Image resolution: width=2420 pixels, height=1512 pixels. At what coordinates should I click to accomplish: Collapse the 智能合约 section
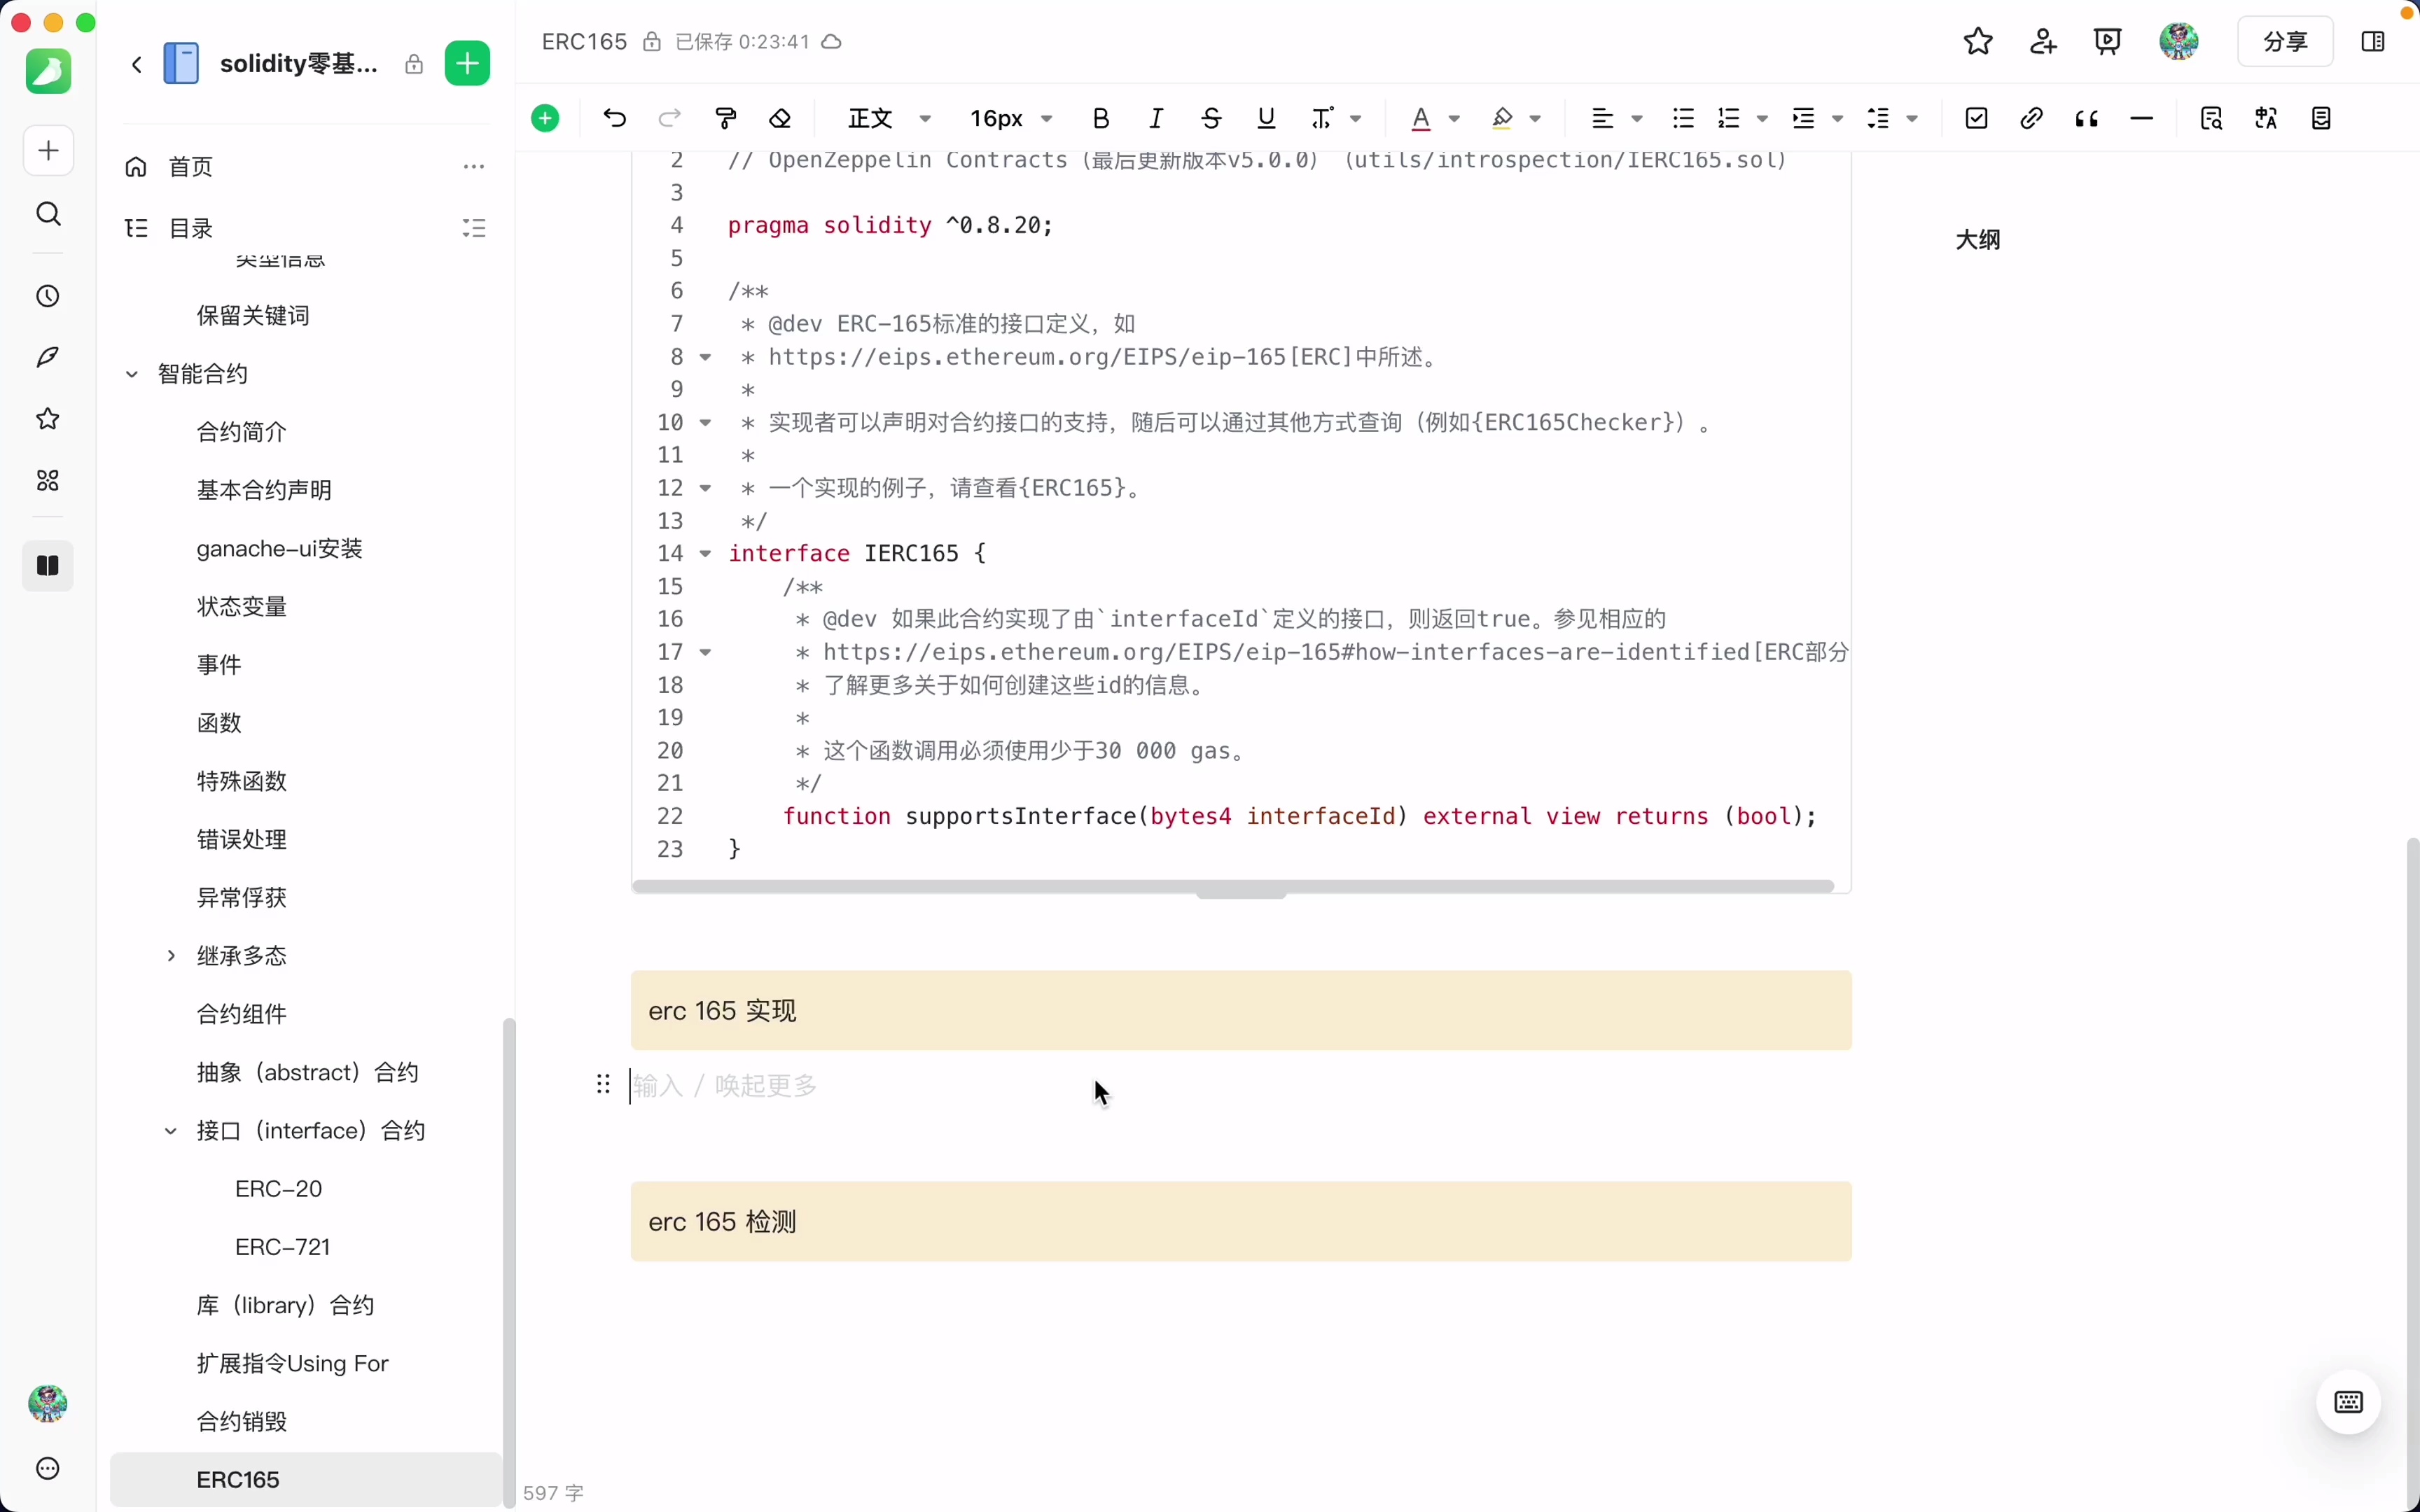(x=131, y=374)
